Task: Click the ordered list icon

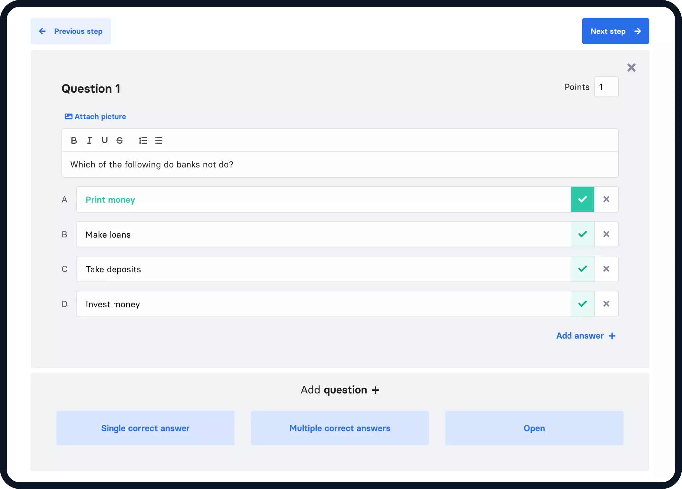Action: tap(143, 140)
